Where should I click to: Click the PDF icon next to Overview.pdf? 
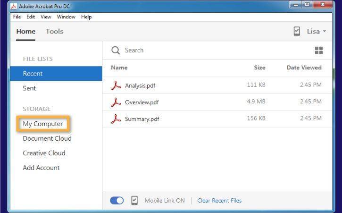tap(116, 102)
